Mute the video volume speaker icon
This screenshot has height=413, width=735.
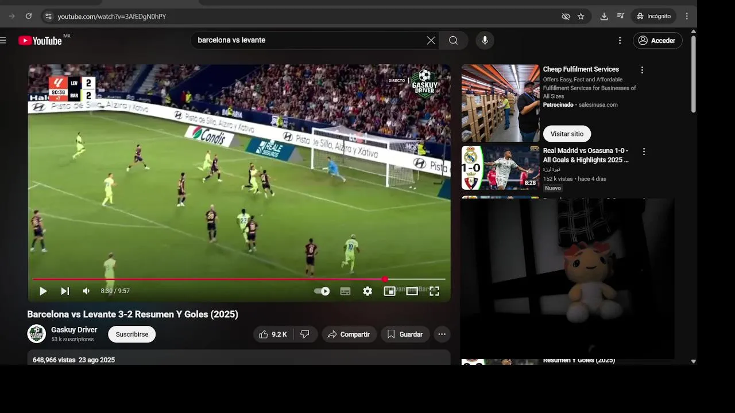coord(86,291)
